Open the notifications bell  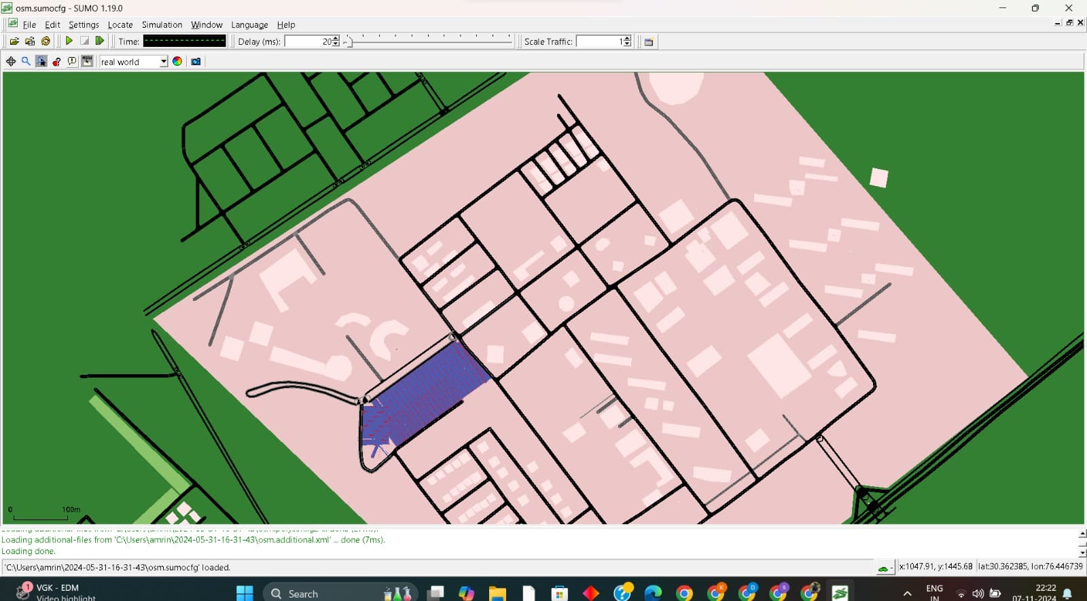coord(1067,594)
